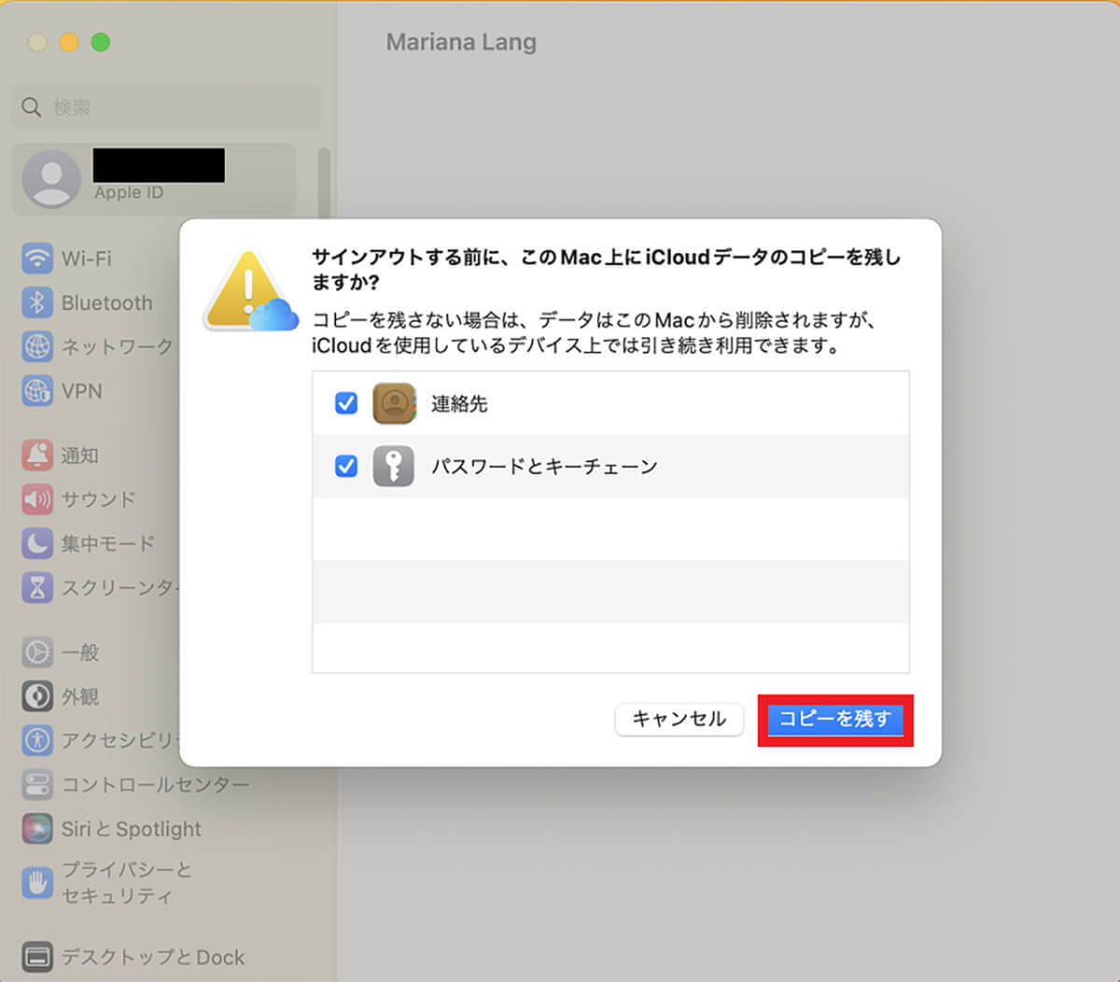Click the sidebar scrollbar
Image resolution: width=1120 pixels, height=982 pixels.
point(324,182)
